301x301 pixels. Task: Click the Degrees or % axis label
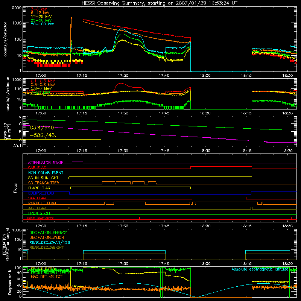(10, 282)
